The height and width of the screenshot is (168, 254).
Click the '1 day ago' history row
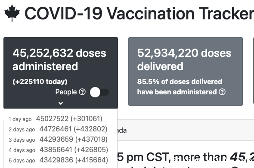pyautogui.click(x=56, y=119)
